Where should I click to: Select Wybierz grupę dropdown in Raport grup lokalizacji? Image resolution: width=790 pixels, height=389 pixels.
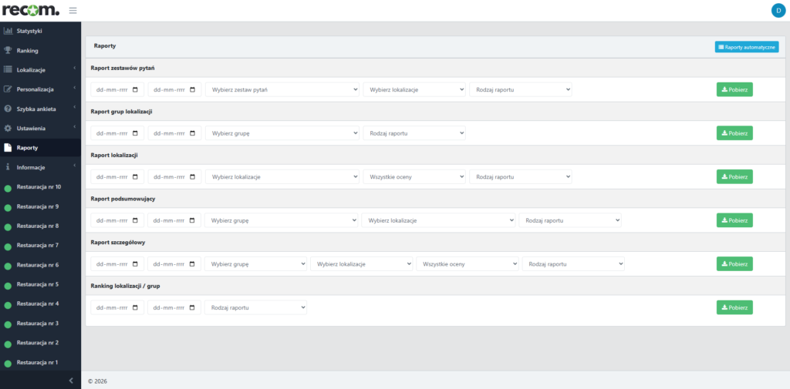pyautogui.click(x=282, y=133)
